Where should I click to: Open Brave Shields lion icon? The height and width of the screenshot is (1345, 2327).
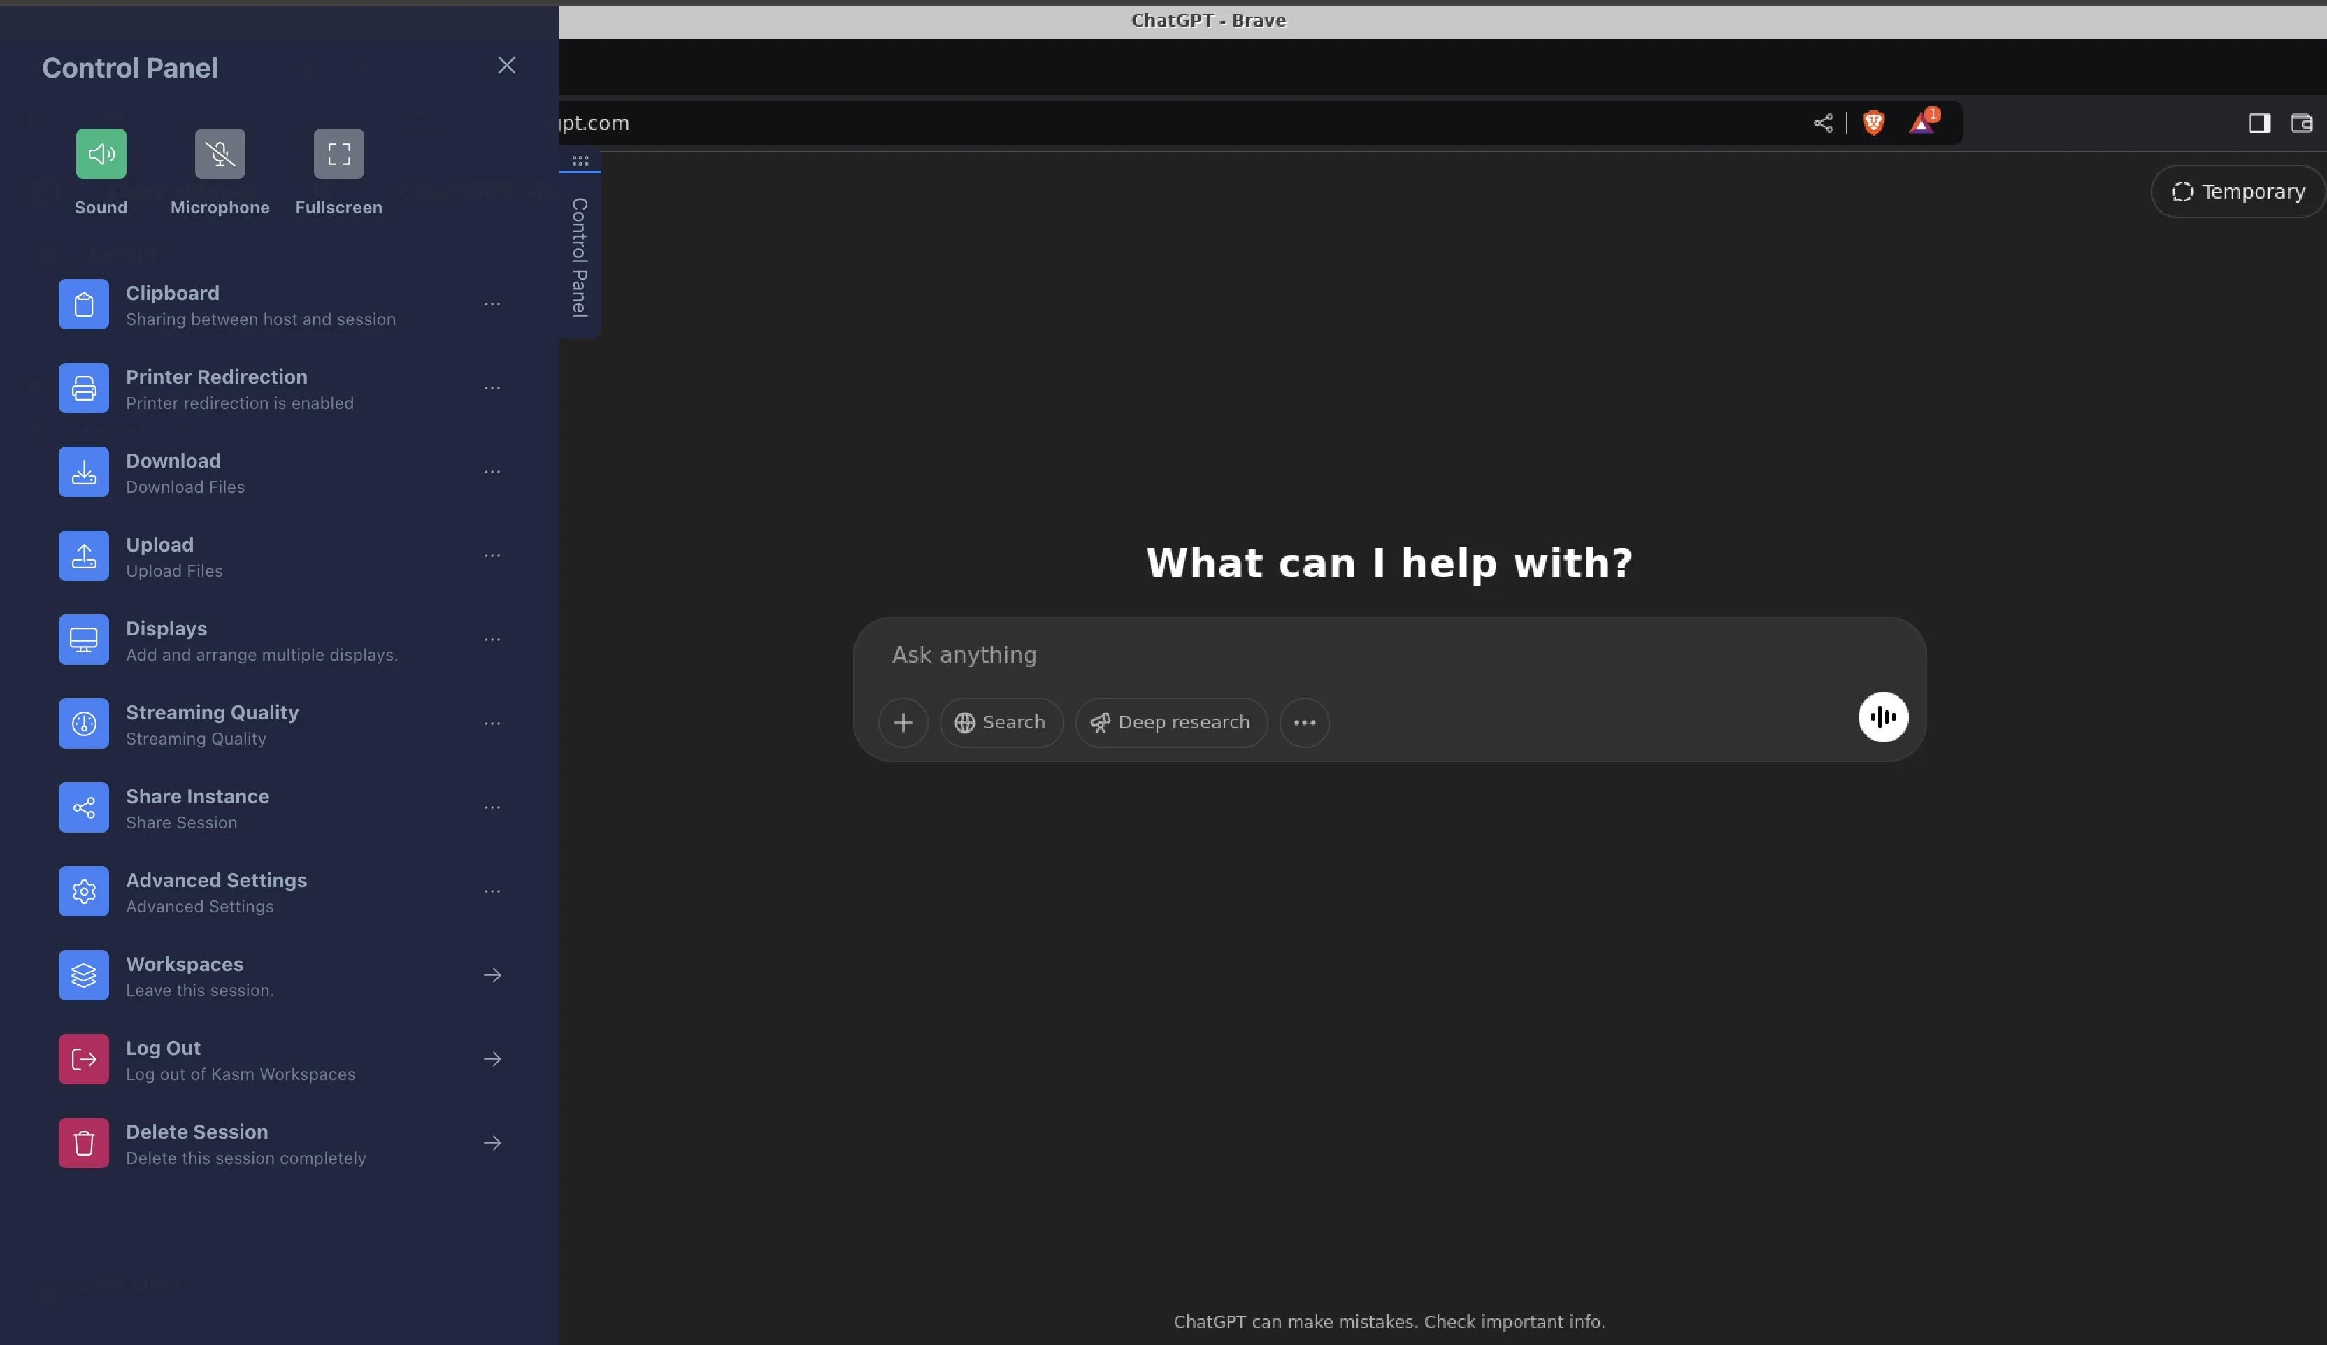[1874, 123]
